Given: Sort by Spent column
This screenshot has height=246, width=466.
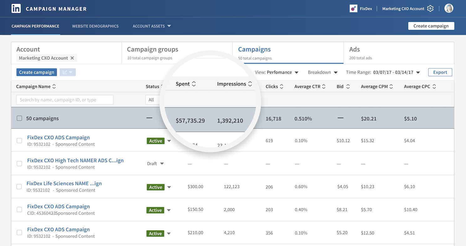Looking at the screenshot, I should 194,84.
